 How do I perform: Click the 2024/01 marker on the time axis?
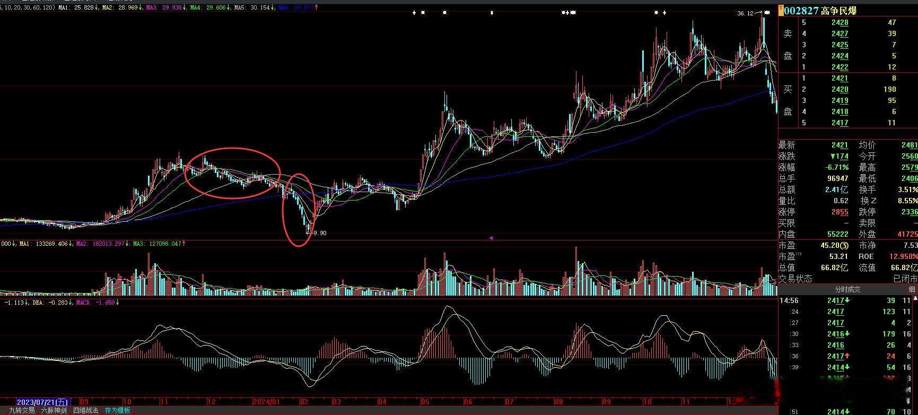point(266,402)
